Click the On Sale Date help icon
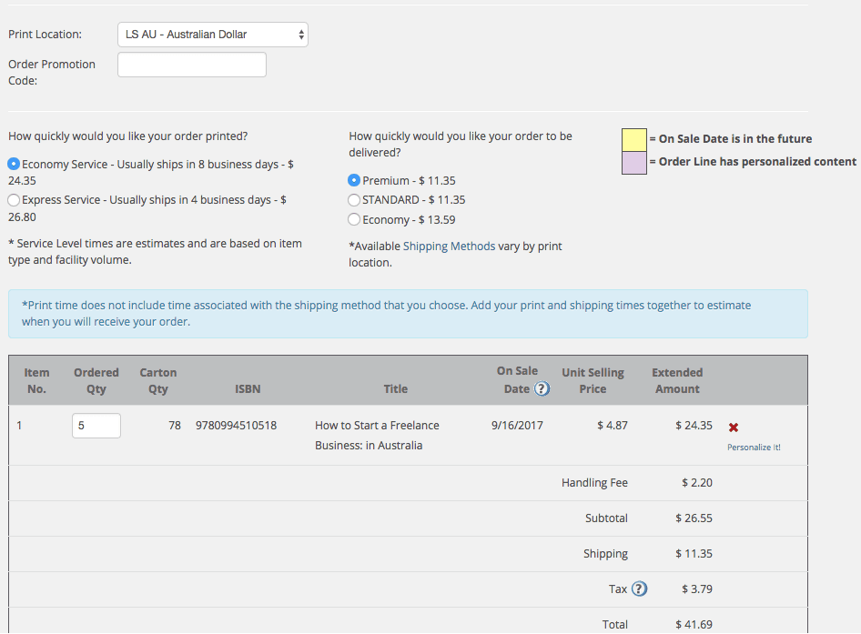Screen dimensions: 861x634 click(x=542, y=388)
